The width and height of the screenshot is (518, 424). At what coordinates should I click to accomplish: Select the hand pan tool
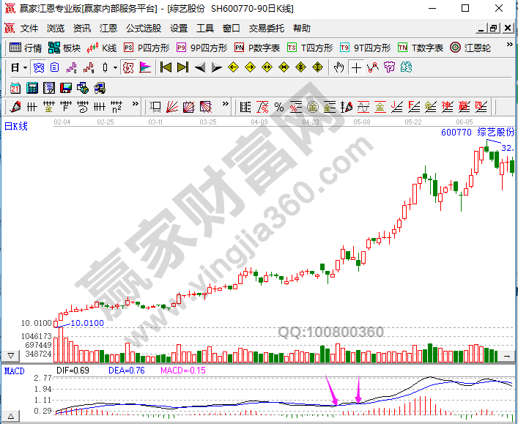click(338, 67)
